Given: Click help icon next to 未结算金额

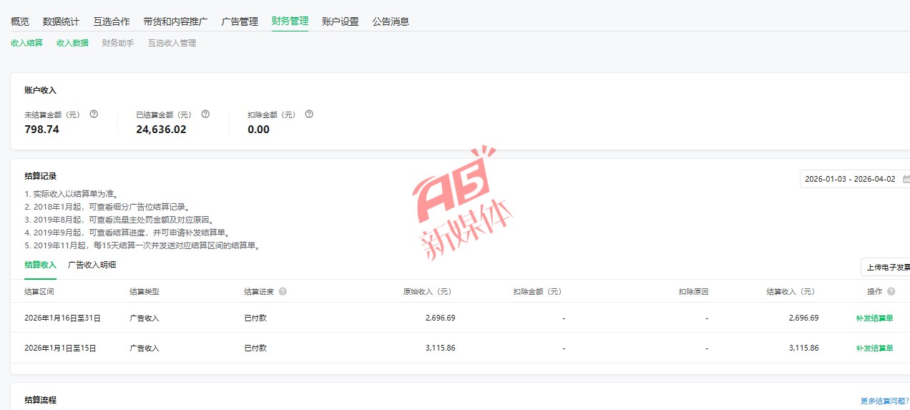Looking at the screenshot, I should pos(94,114).
